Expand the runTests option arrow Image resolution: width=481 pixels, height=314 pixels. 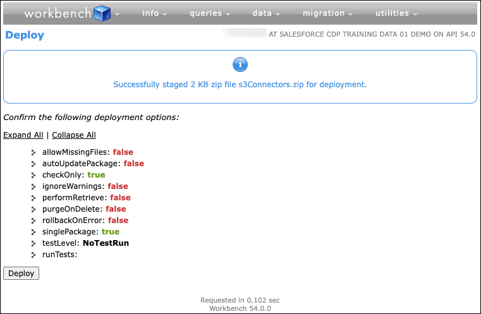[x=33, y=255]
